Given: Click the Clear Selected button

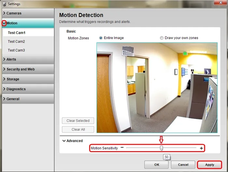Looking at the screenshot, I should point(78,121).
